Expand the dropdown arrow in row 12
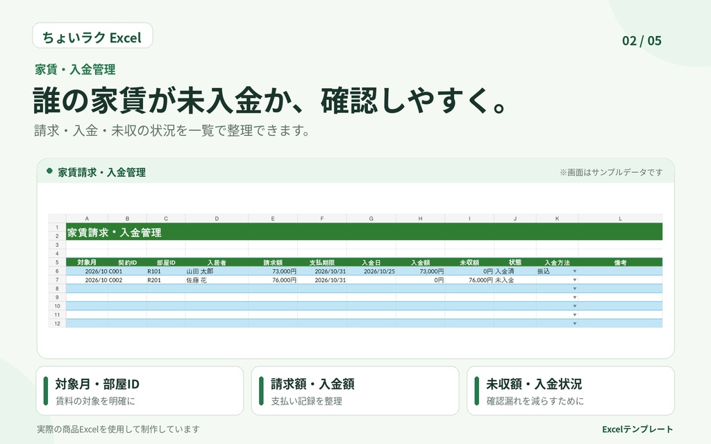The height and width of the screenshot is (444, 711). 574,323
